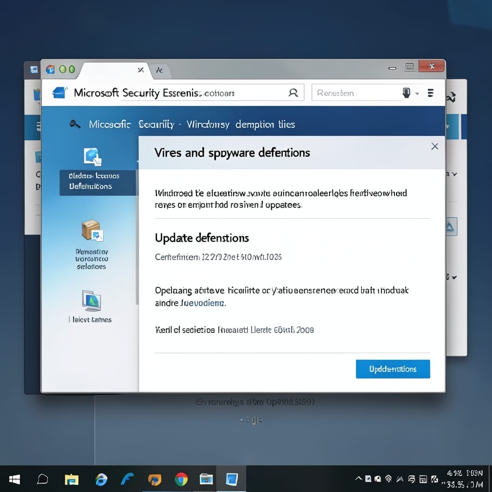Click the blue update definitions button

click(393, 369)
